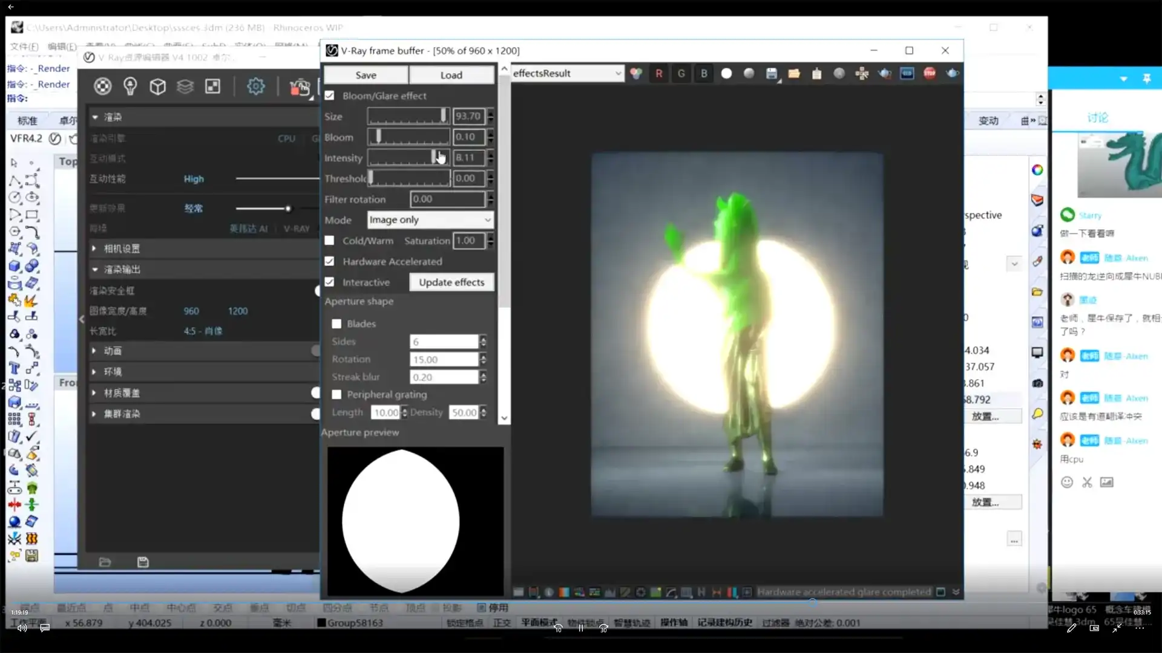Switch to the 标准 toolbar tab

[x=27, y=120]
